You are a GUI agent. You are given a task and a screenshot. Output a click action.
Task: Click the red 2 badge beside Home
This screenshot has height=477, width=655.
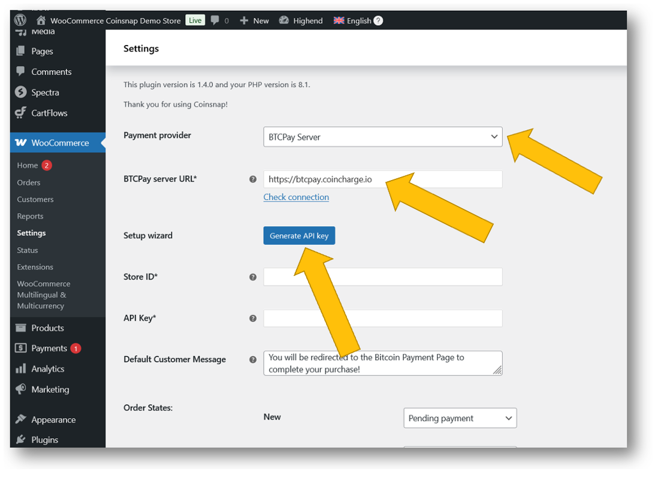point(47,165)
